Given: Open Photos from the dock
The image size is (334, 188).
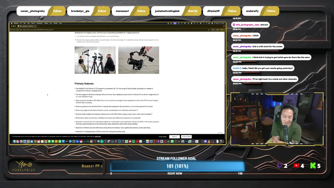Looking at the screenshot, I should pos(46,142).
